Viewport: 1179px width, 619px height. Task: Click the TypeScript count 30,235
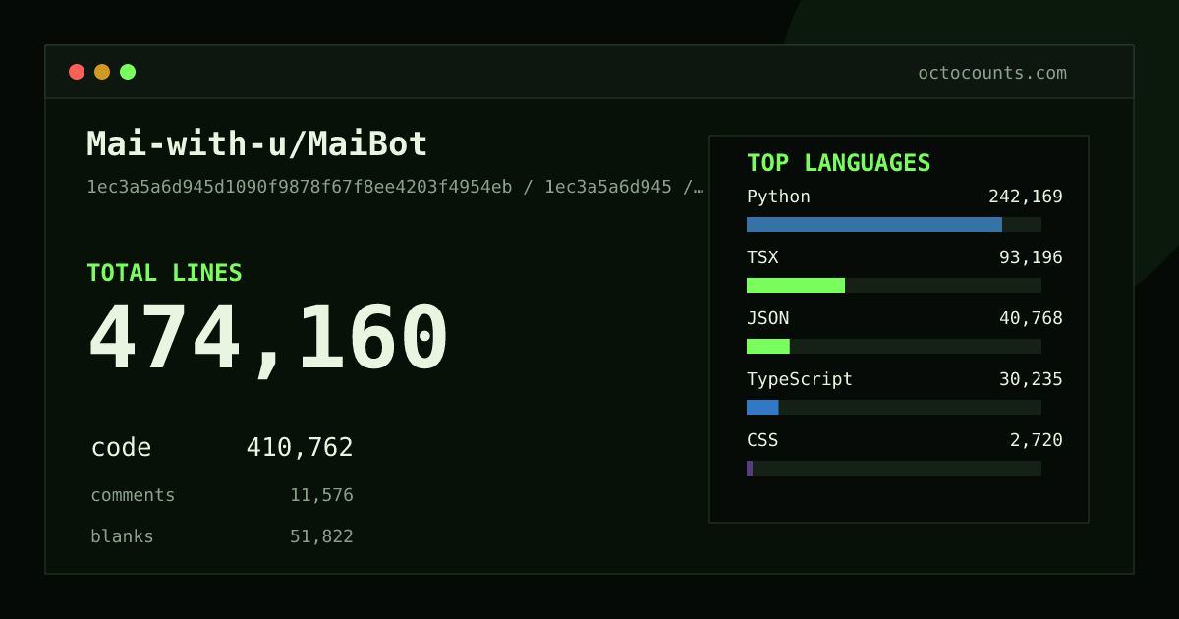pos(1031,379)
